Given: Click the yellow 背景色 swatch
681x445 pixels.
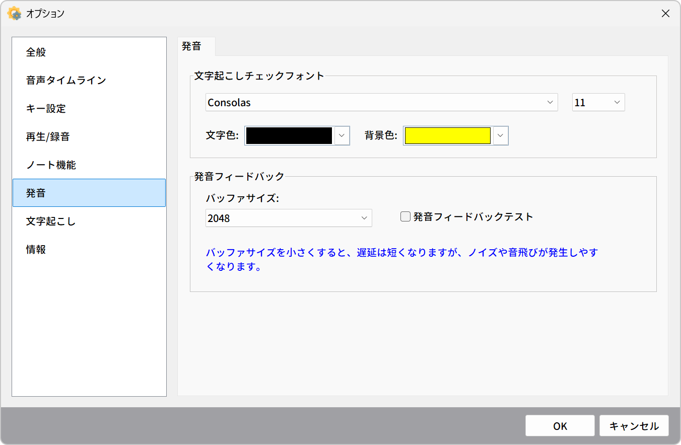Looking at the screenshot, I should tap(448, 136).
